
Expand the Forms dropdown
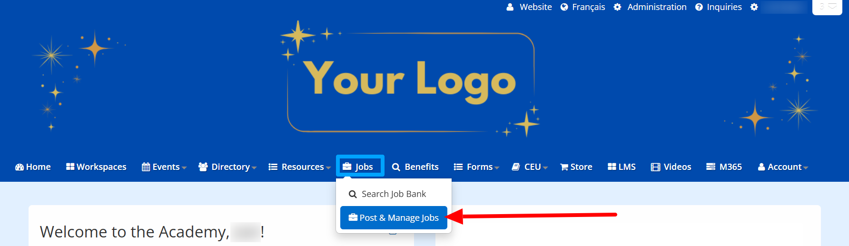pyautogui.click(x=476, y=167)
